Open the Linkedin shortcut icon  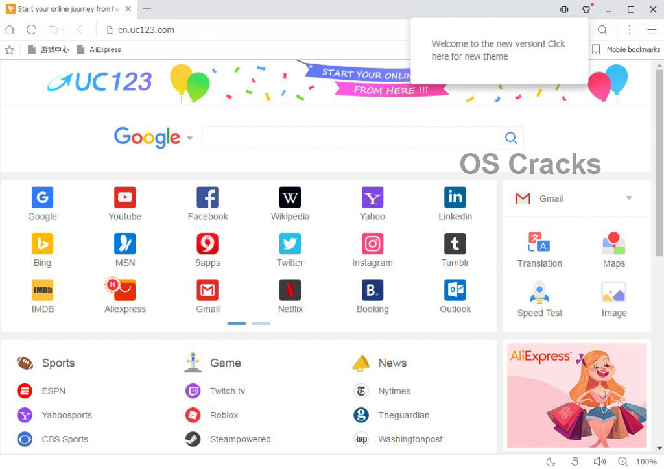pos(455,197)
